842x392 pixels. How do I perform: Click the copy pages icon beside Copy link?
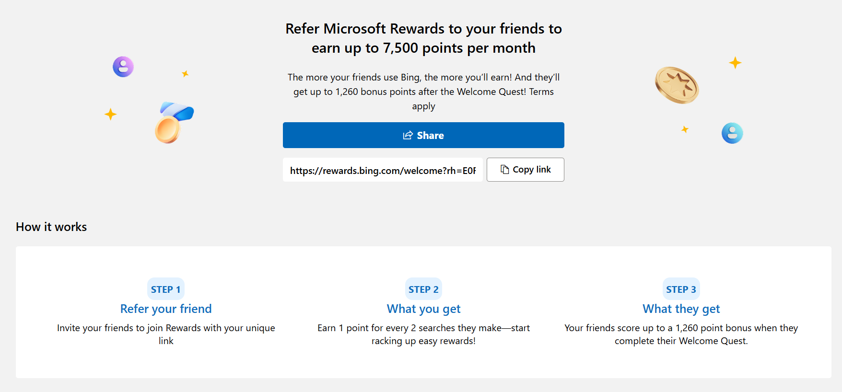(x=503, y=170)
